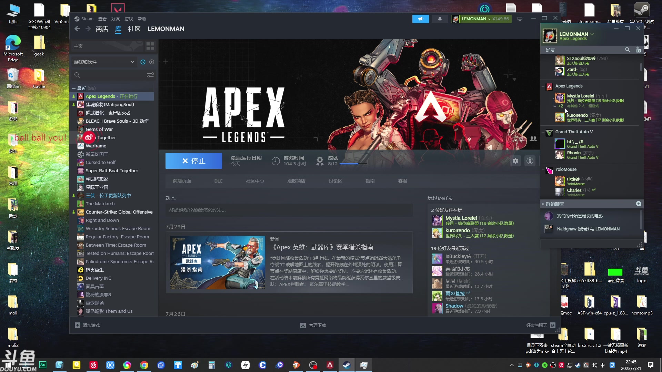Click the activity post input field
The height and width of the screenshot is (372, 662).
(x=289, y=210)
